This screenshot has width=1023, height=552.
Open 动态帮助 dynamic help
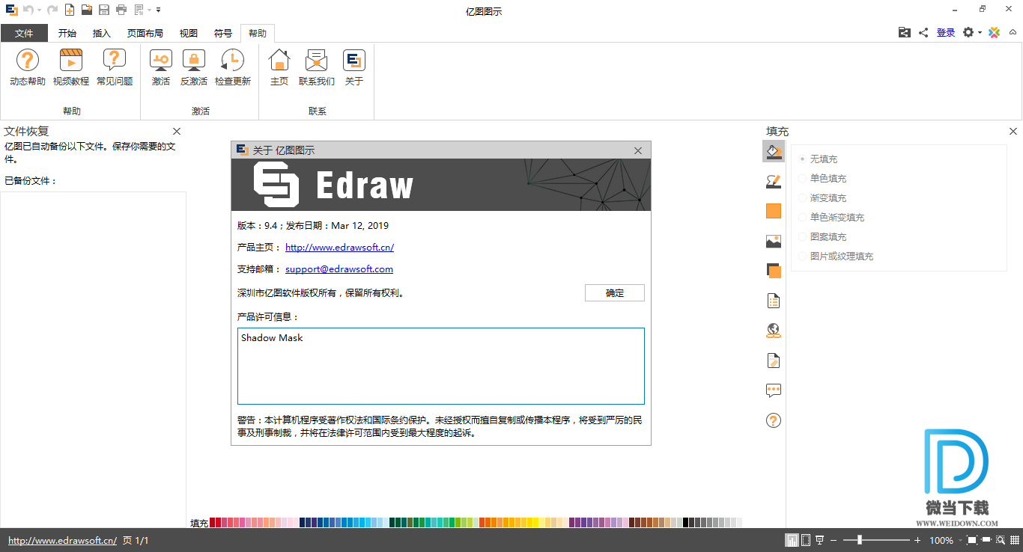click(x=28, y=67)
